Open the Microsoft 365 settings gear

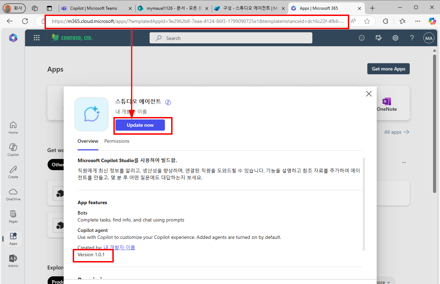coord(395,38)
